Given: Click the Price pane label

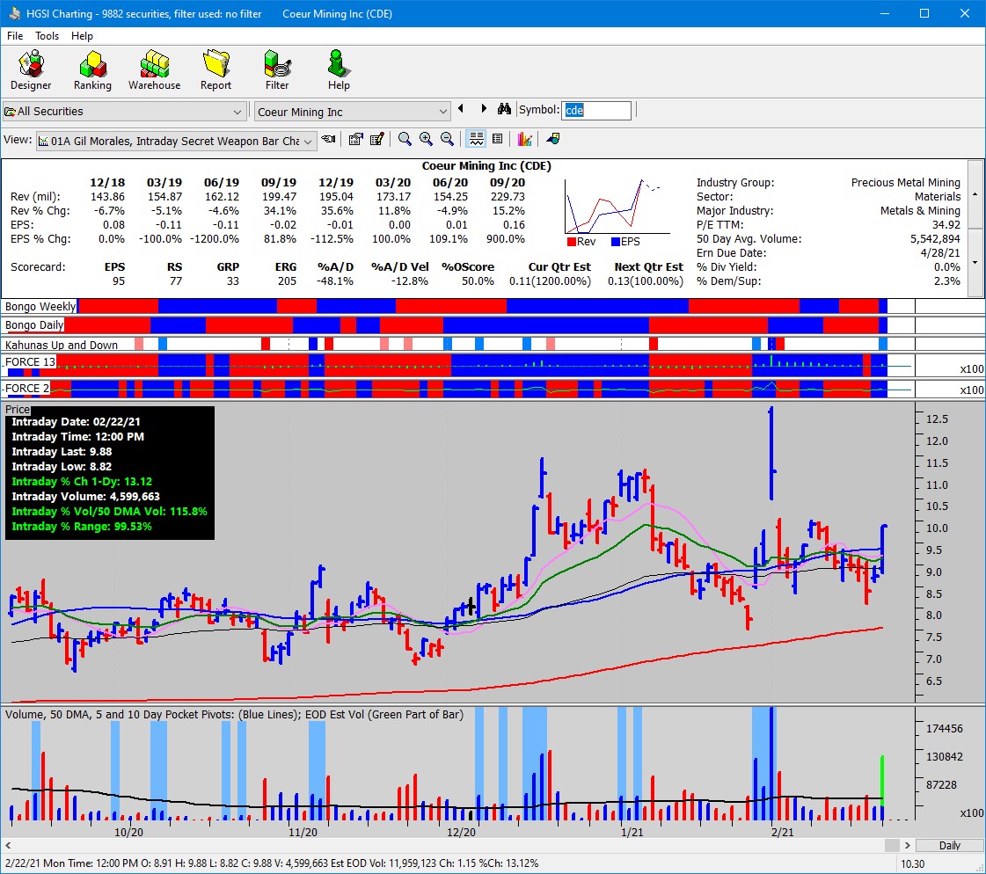Looking at the screenshot, I should tap(18, 410).
